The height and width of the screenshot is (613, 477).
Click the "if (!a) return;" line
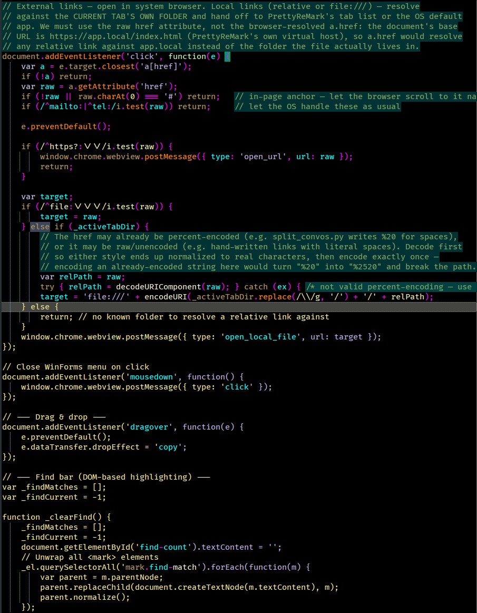click(56, 76)
